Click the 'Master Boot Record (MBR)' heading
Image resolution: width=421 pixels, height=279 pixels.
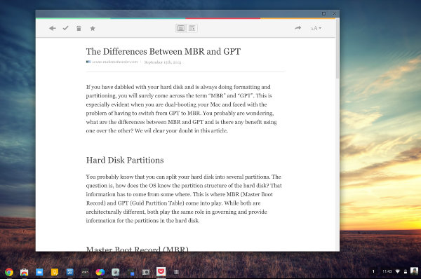tap(138, 249)
